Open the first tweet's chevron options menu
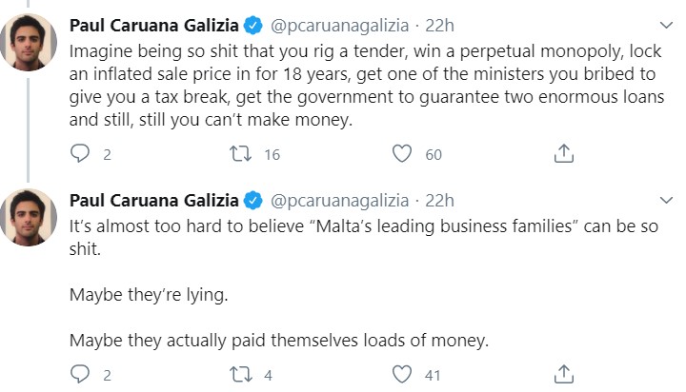The image size is (686, 392). coord(666,26)
